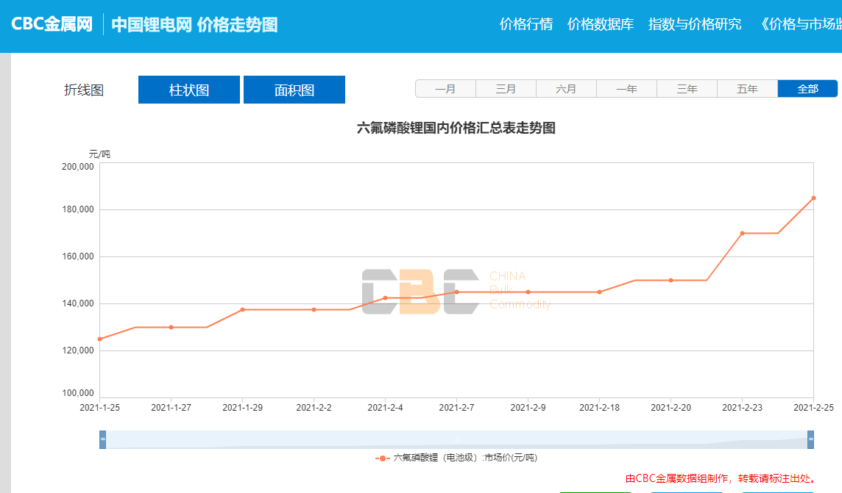Click the CBC金属网 logo

(x=52, y=24)
